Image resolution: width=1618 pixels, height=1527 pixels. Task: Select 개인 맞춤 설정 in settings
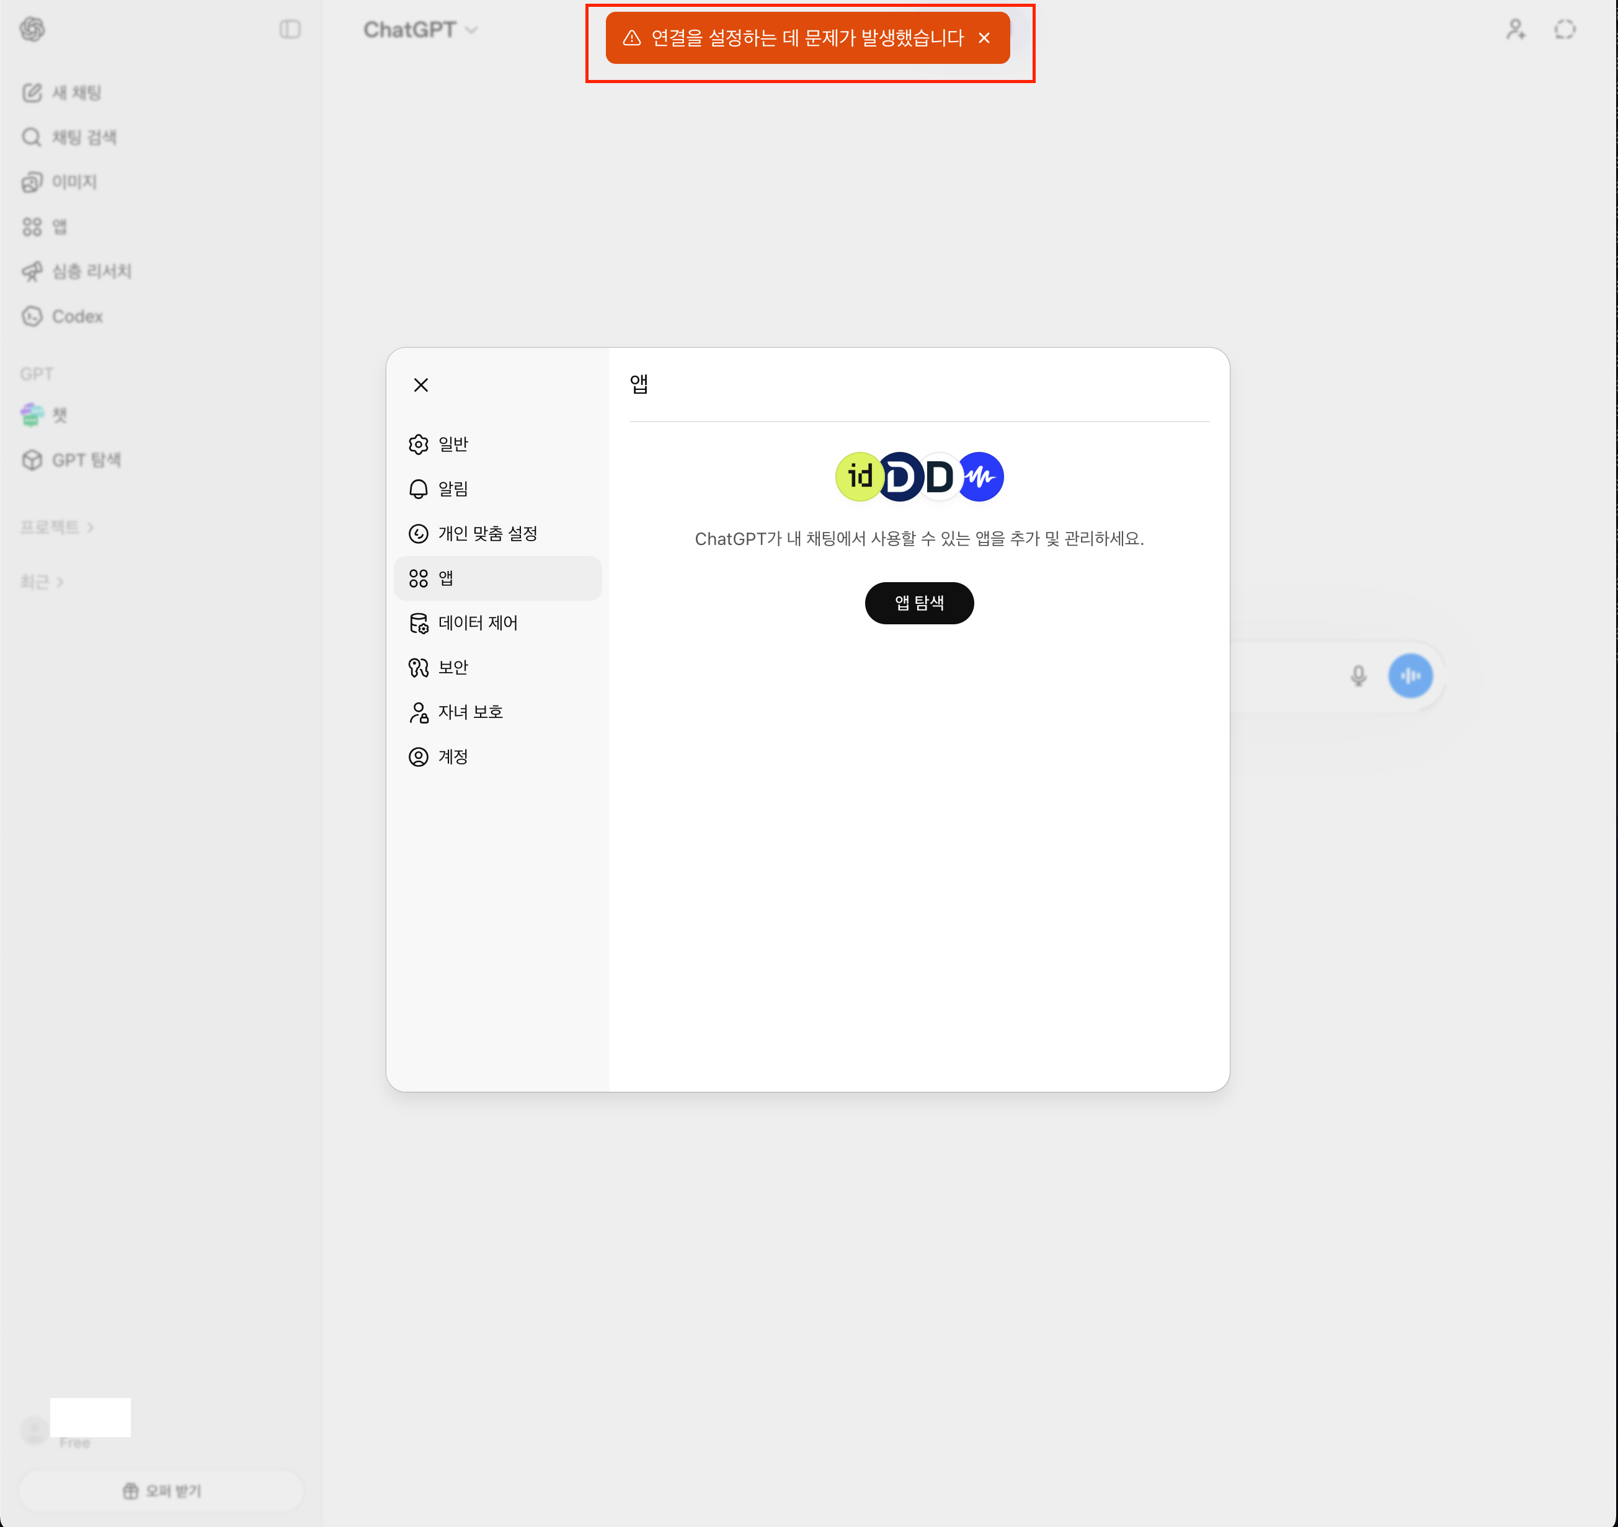tap(487, 534)
